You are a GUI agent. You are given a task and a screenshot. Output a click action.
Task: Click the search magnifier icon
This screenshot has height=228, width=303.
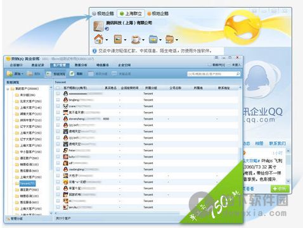pyautogui.click(x=238, y=74)
